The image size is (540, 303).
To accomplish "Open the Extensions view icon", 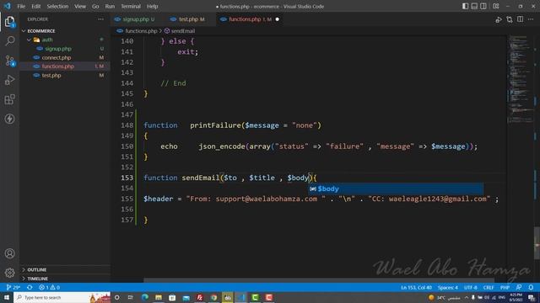I will (9, 99).
